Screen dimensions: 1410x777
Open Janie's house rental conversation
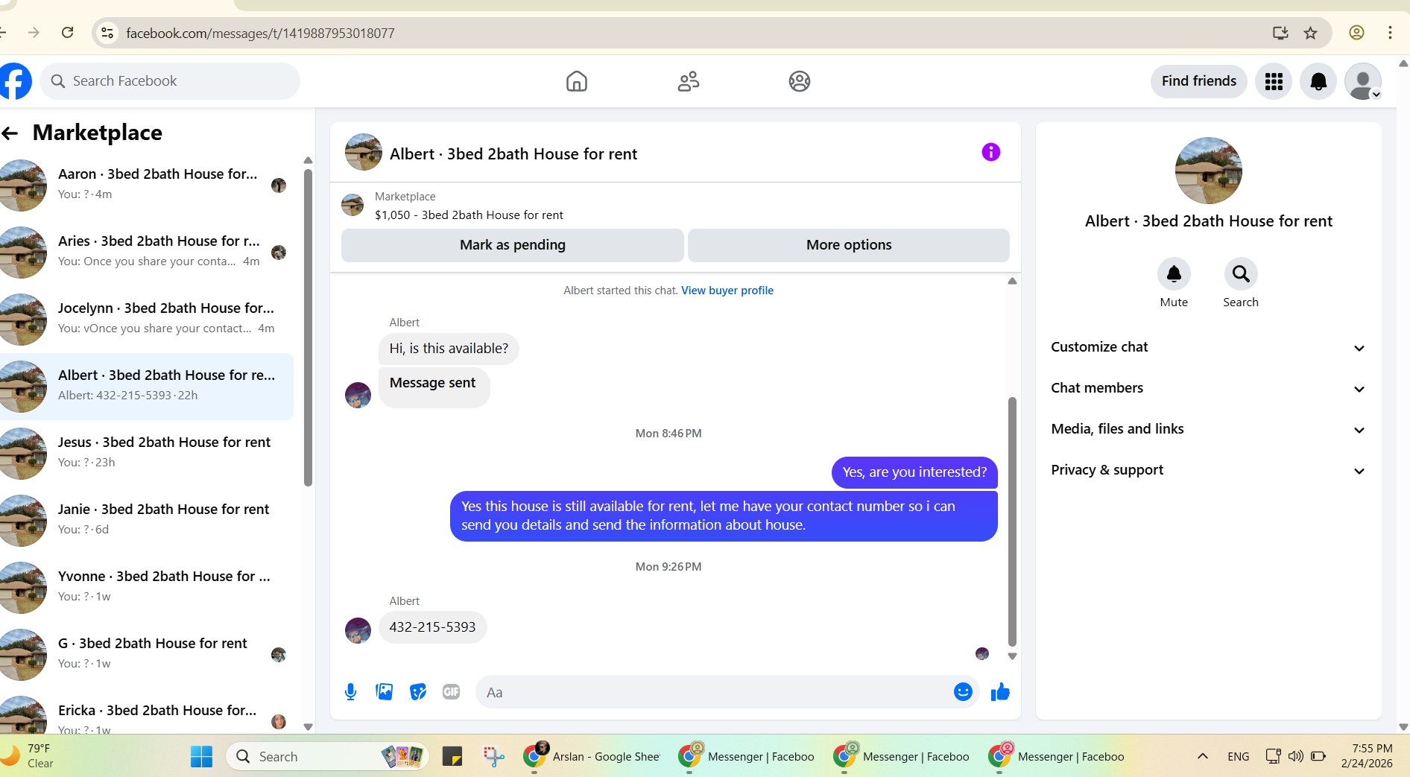(x=147, y=520)
